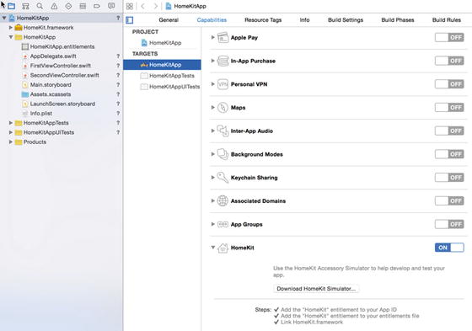Click the Associated Domains globe icon

click(223, 201)
